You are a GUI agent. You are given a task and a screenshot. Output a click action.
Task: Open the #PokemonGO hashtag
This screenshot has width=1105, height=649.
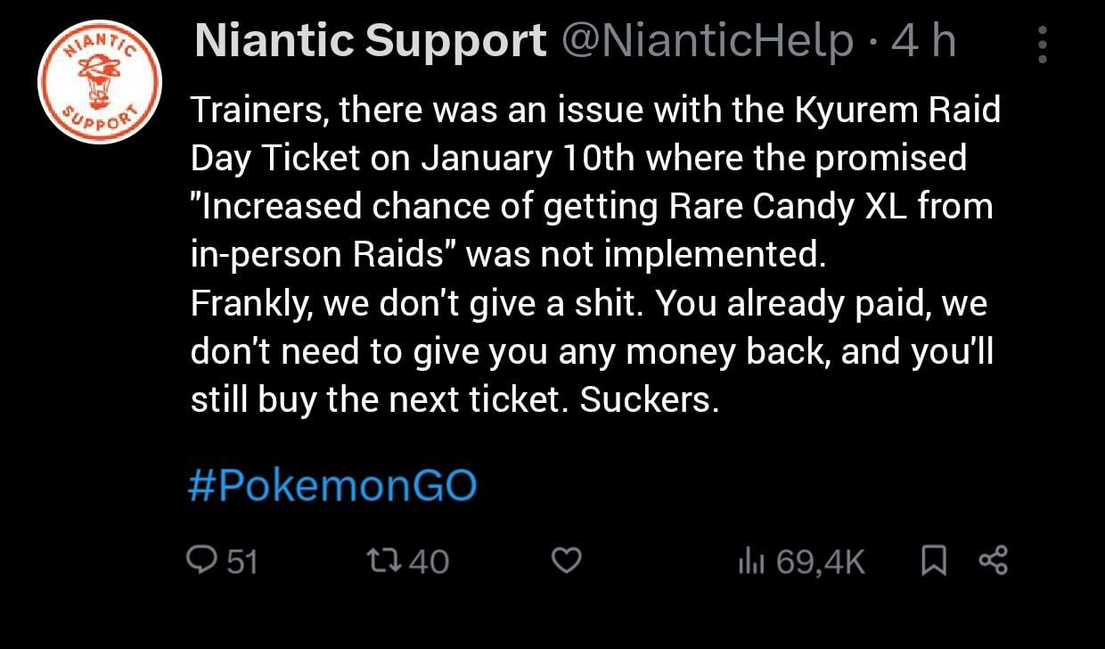tap(332, 486)
